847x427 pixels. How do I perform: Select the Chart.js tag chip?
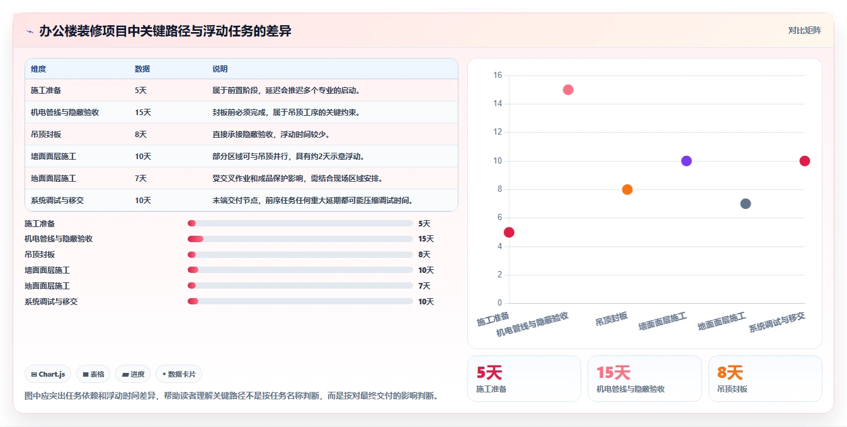coord(48,374)
